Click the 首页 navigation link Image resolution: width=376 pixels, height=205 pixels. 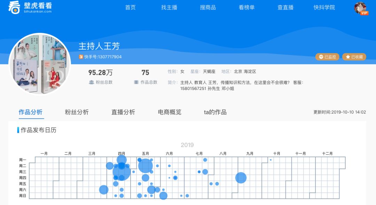tap(130, 8)
